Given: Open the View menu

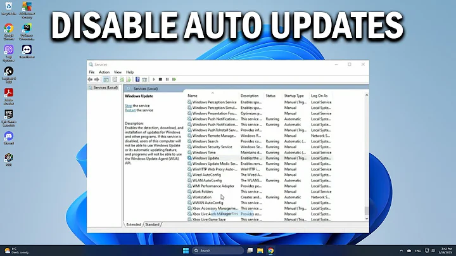Looking at the screenshot, I should point(118,72).
